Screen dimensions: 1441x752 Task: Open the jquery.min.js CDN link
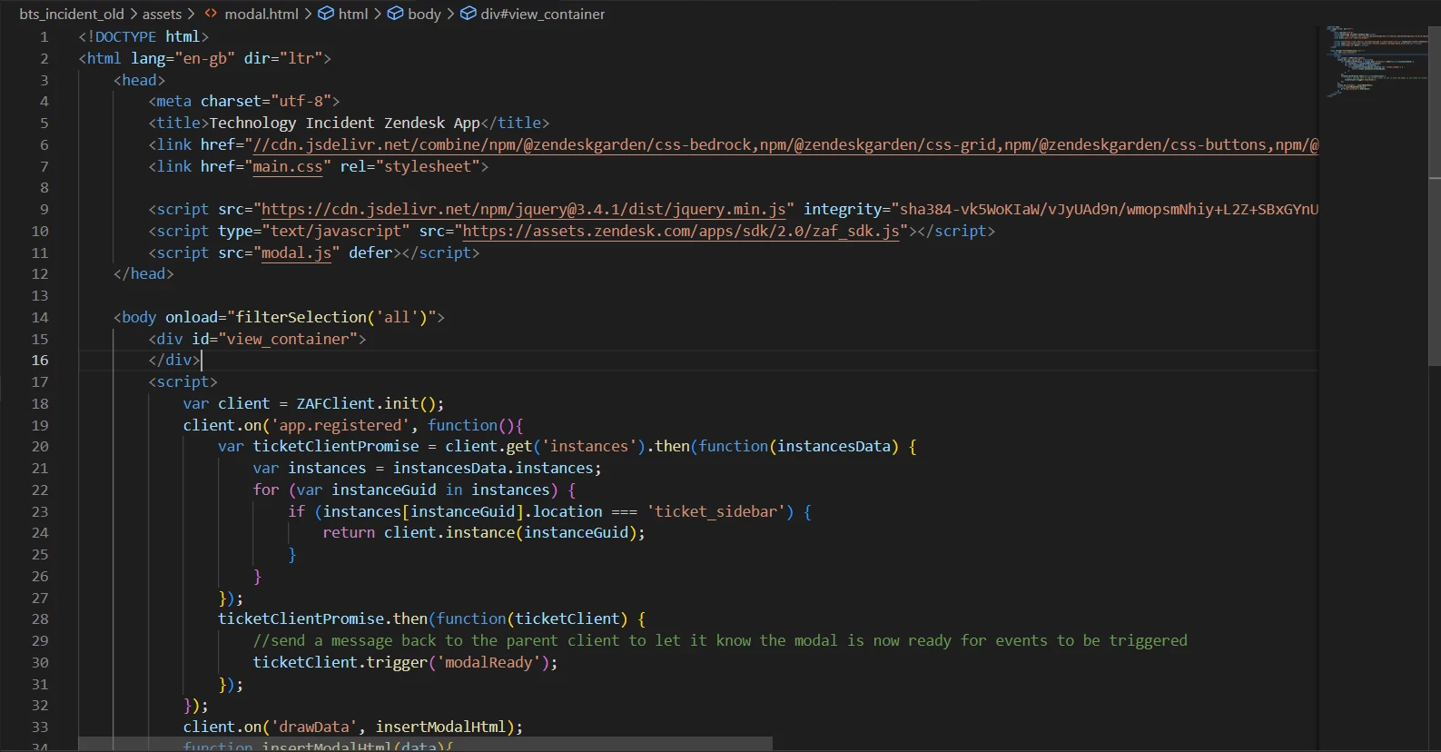pyautogui.click(x=524, y=210)
